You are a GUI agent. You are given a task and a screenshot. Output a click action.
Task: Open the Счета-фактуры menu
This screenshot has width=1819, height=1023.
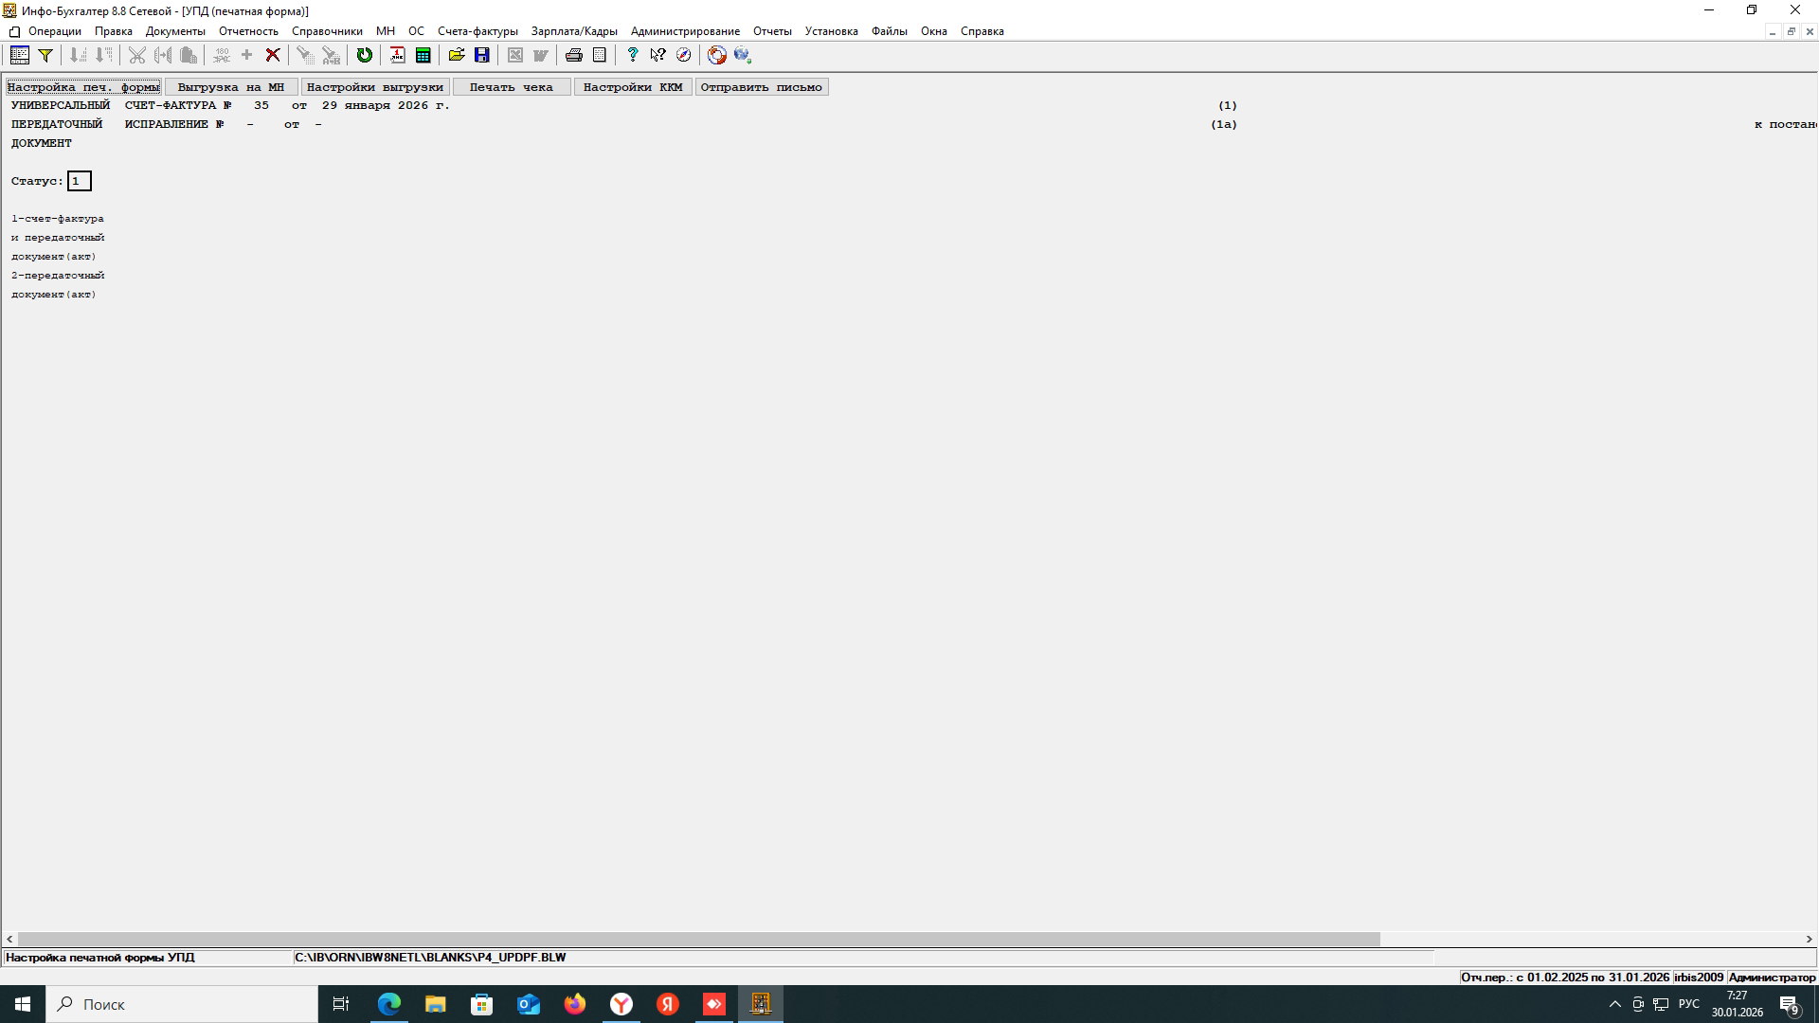coord(477,31)
